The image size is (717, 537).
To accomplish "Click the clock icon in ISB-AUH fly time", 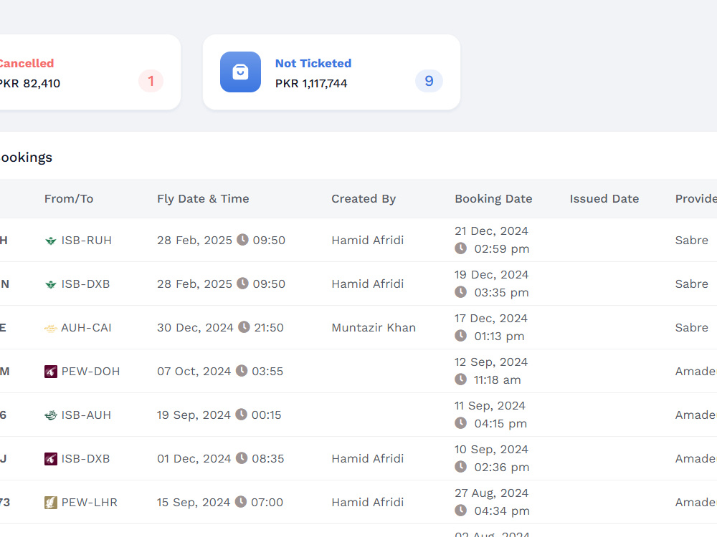I will [x=241, y=414].
